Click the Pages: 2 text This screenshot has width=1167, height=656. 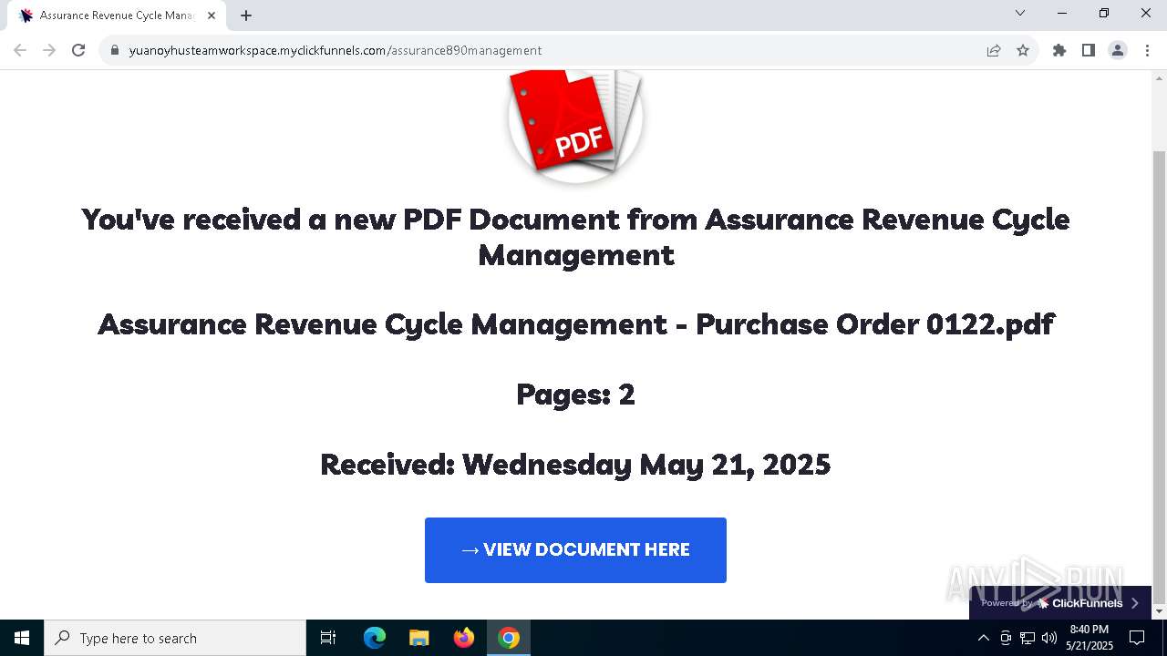pos(575,395)
